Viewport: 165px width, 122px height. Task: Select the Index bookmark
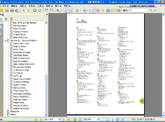point(13,114)
